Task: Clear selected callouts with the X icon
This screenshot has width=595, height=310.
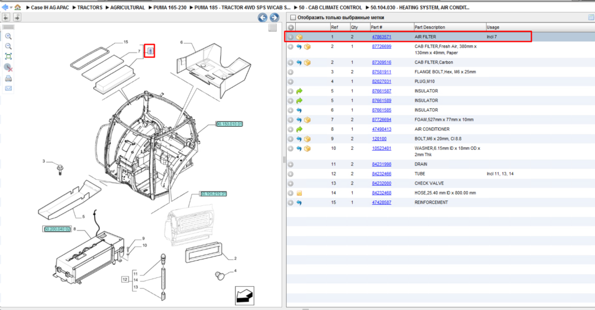Action: [8, 68]
